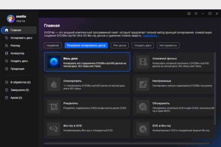The height and width of the screenshot is (147, 221).
Task: Click the Архив sidebar icon
Action: pyautogui.click(x=7, y=98)
